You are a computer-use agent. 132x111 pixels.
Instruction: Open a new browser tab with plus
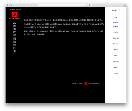pos(125,6)
